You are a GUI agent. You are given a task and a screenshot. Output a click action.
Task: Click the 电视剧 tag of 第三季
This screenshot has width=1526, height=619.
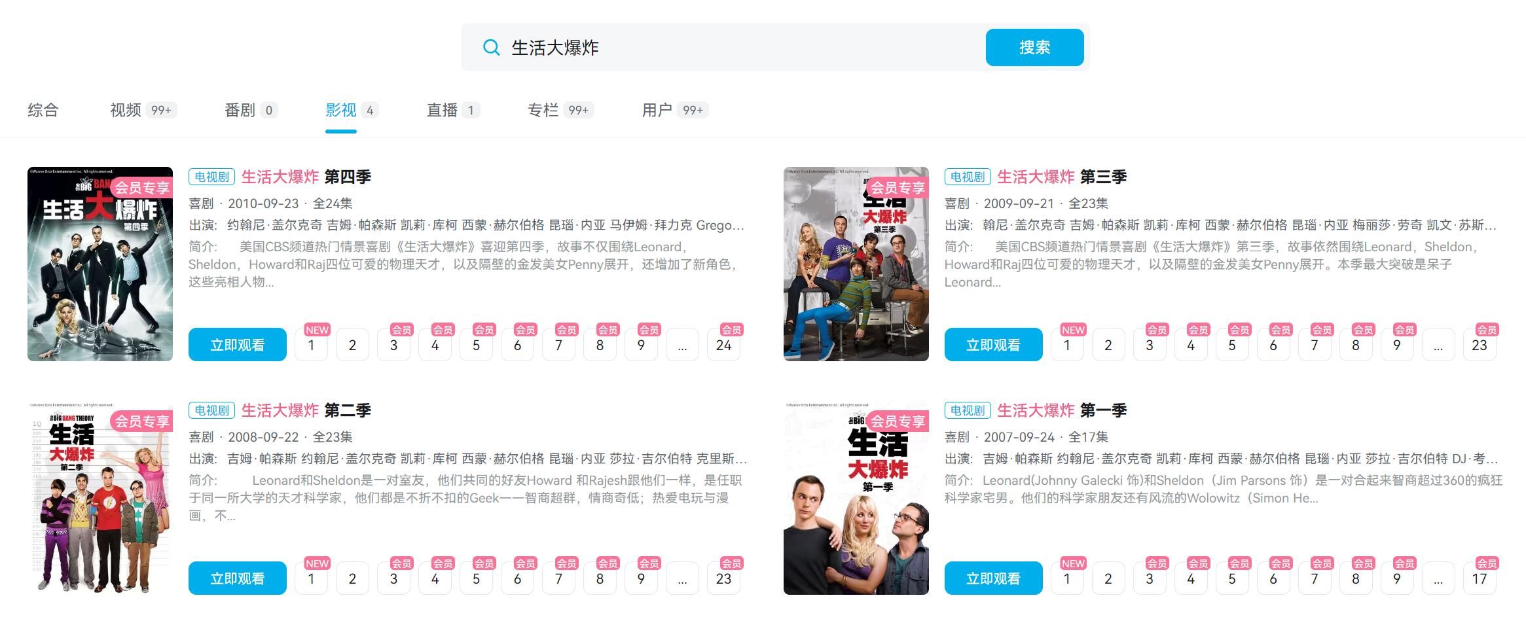coord(968,177)
